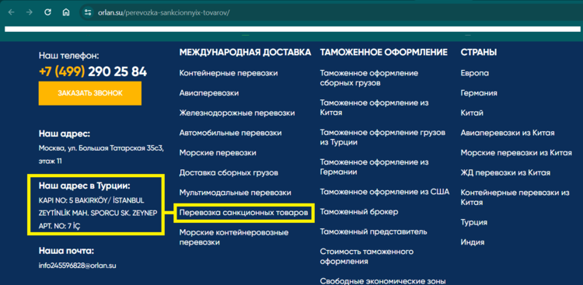Click email info245596828@orlan.su

tap(77, 266)
